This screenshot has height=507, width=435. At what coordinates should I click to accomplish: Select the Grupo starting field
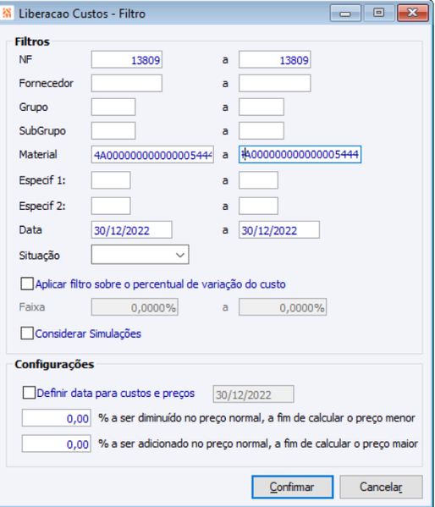[x=113, y=107]
